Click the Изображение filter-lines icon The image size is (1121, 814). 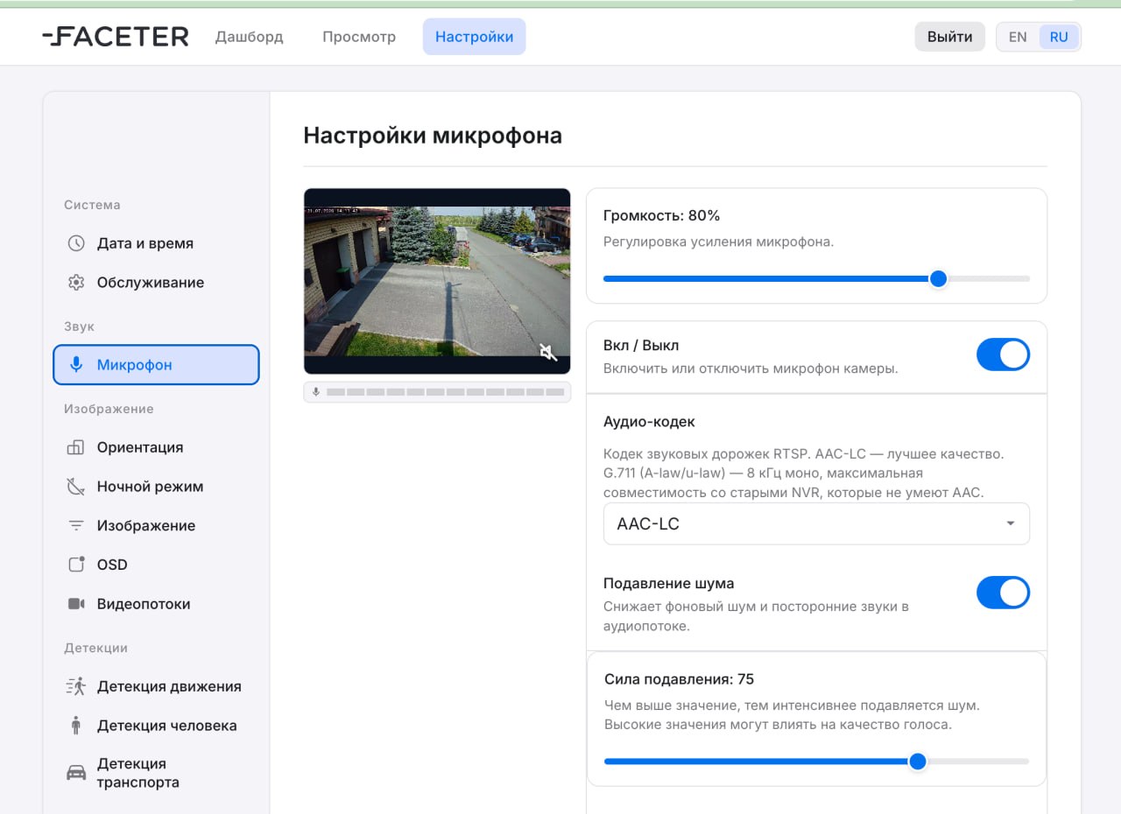[76, 526]
